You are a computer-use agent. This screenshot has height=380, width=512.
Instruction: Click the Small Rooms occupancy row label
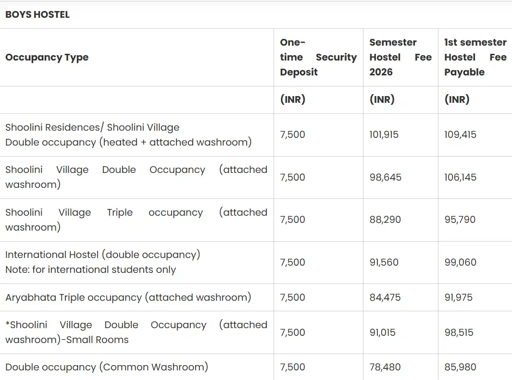point(136,332)
